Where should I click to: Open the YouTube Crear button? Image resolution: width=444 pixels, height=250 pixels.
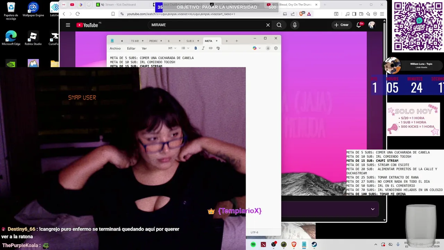tap(341, 25)
